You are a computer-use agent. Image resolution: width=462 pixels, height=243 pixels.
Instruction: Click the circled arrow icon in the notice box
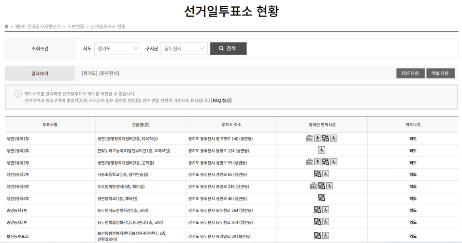tap(18, 94)
